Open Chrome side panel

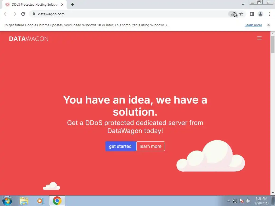click(x=252, y=14)
